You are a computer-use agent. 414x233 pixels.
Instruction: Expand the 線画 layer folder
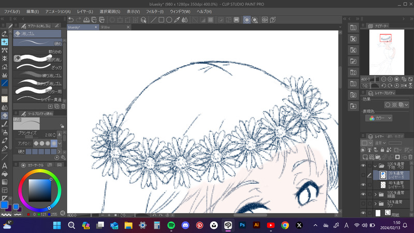click(376, 195)
